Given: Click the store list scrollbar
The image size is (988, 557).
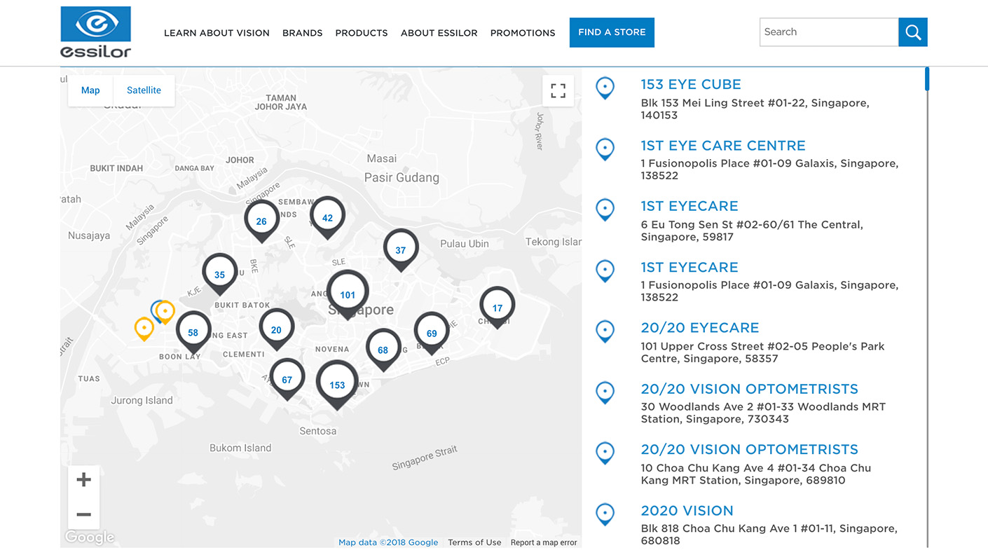Looking at the screenshot, I should 927,78.
